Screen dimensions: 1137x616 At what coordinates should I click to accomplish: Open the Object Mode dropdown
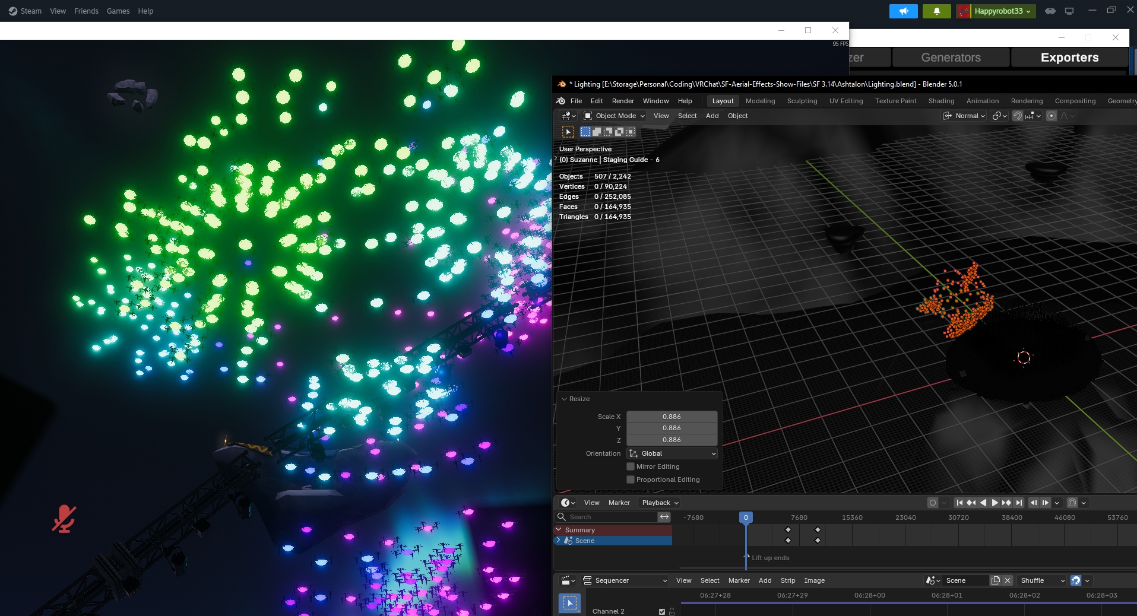tap(615, 116)
